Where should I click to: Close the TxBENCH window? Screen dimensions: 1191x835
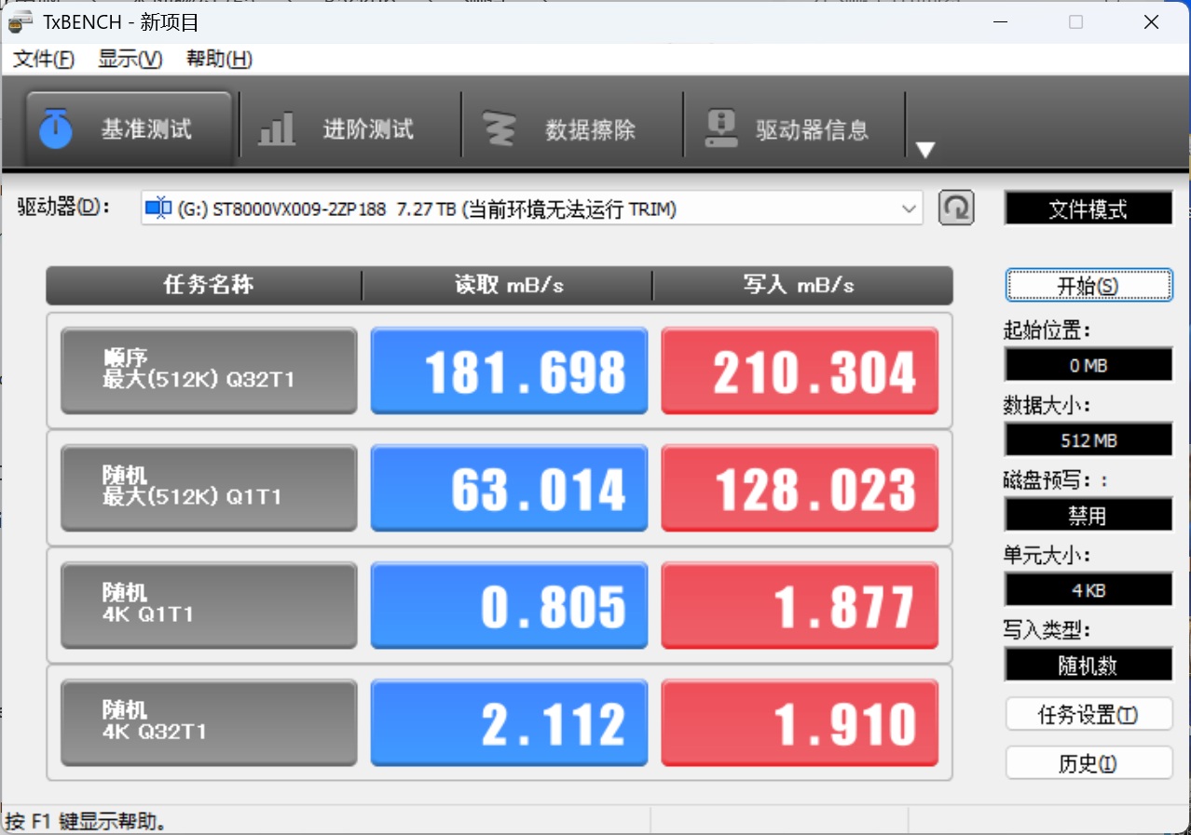coord(1152,21)
